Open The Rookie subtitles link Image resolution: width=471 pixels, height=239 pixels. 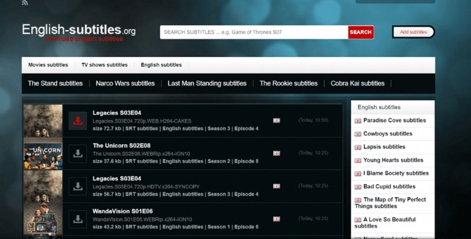pos(288,84)
